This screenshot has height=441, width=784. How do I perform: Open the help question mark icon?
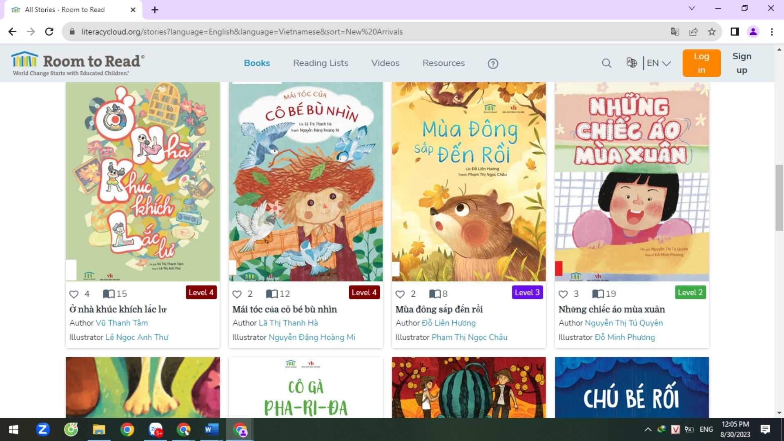pyautogui.click(x=493, y=64)
